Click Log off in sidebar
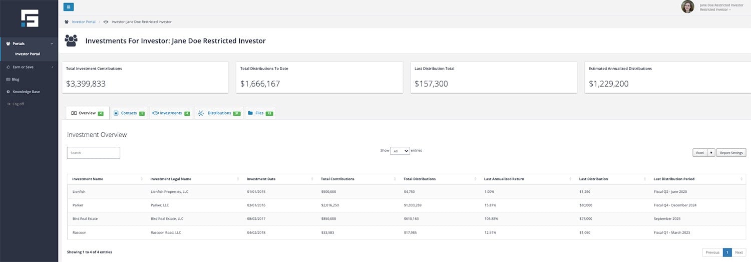 (x=18, y=104)
